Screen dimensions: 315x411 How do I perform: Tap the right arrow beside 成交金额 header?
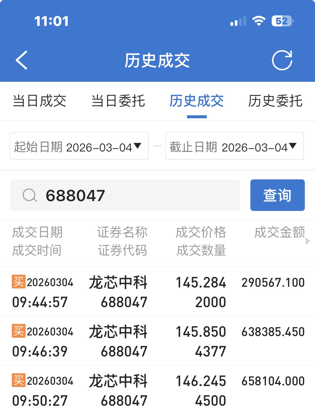coord(308,241)
